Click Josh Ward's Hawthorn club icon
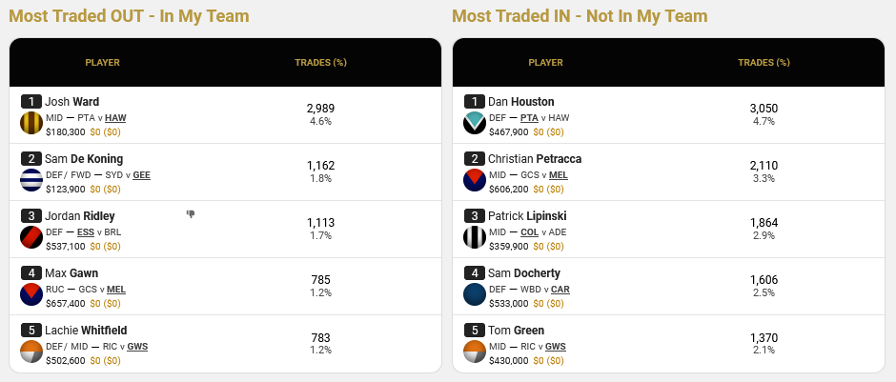This screenshot has width=896, height=382. pyautogui.click(x=31, y=123)
